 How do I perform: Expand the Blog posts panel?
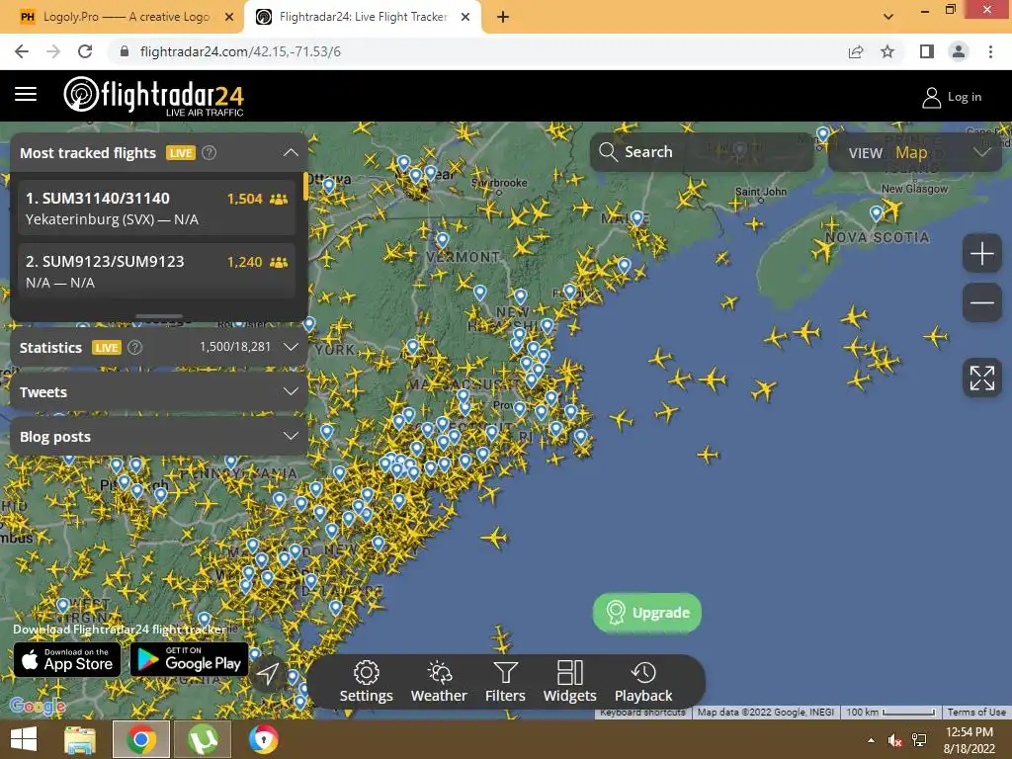[291, 436]
